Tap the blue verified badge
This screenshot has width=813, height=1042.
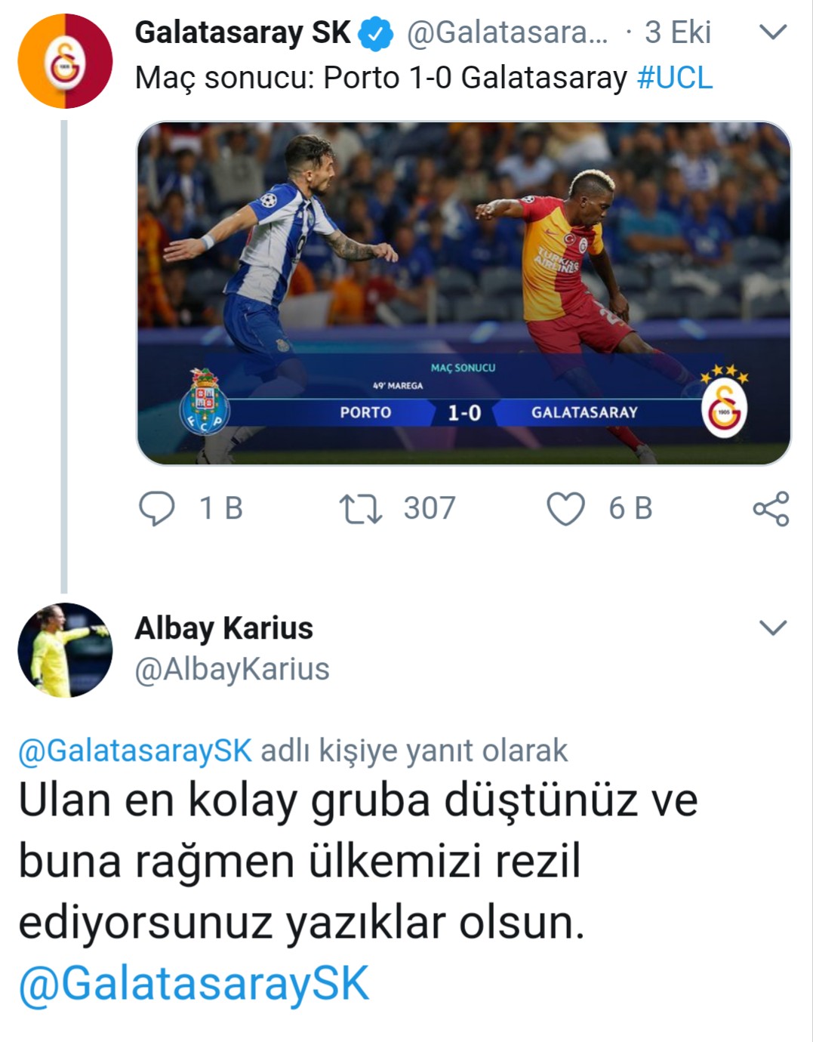point(376,34)
